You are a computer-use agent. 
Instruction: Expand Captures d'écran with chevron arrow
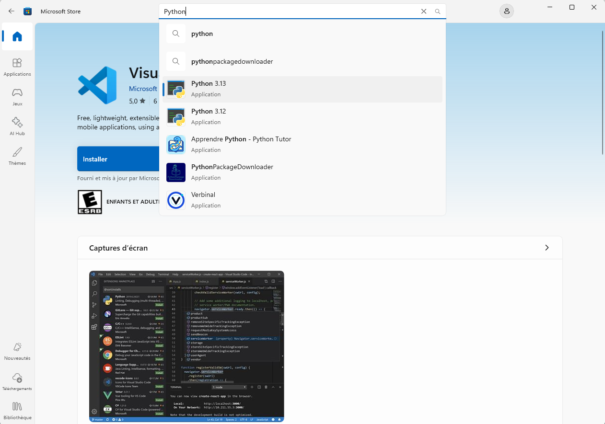(547, 248)
